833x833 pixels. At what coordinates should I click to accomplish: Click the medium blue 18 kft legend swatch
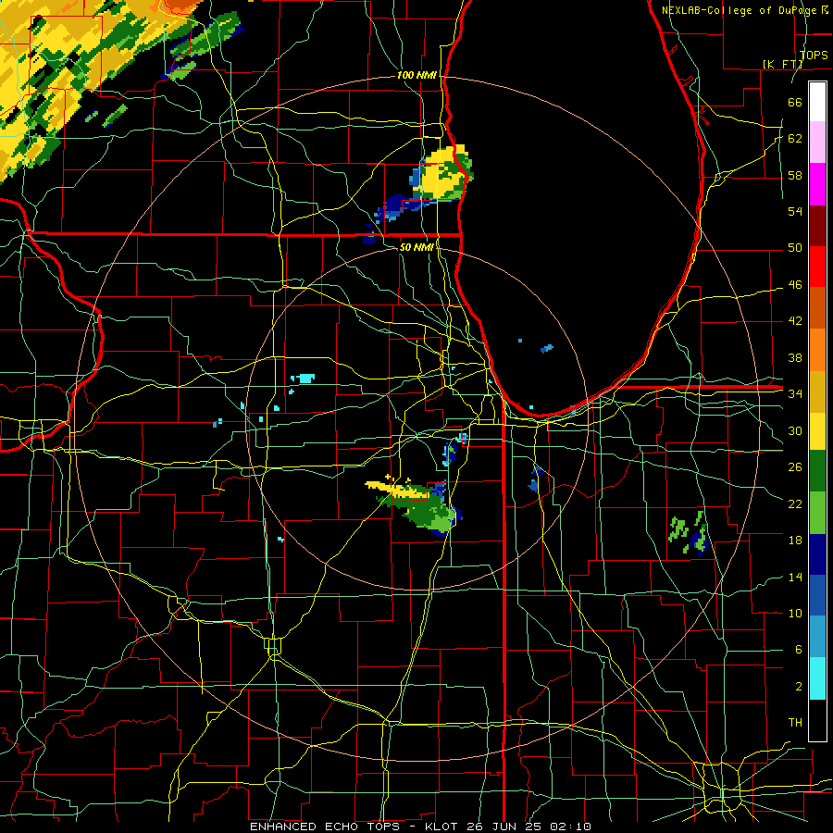point(817,595)
